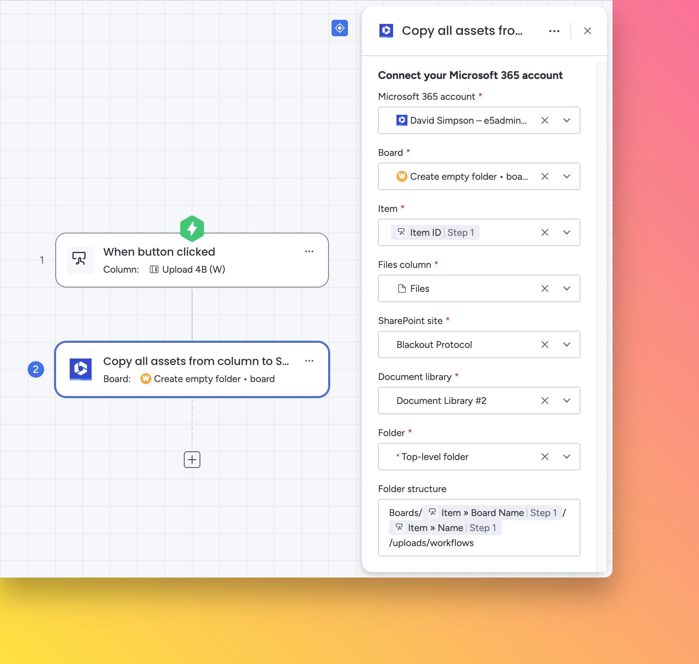Click the 'Item ID Step 1' token

point(435,232)
